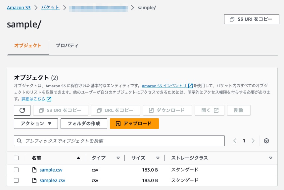Viewport: 284px width, 190px height.
Task: Click the オブジェクト (2) section heading
Action: click(x=36, y=78)
